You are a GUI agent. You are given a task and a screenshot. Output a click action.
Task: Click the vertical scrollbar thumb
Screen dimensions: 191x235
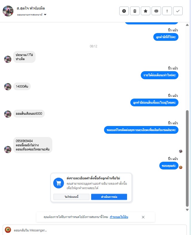187,158
